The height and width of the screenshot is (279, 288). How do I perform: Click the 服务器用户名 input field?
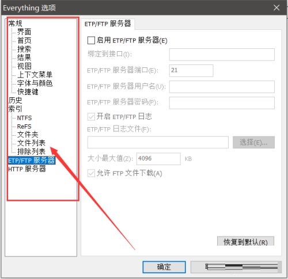click(222, 87)
